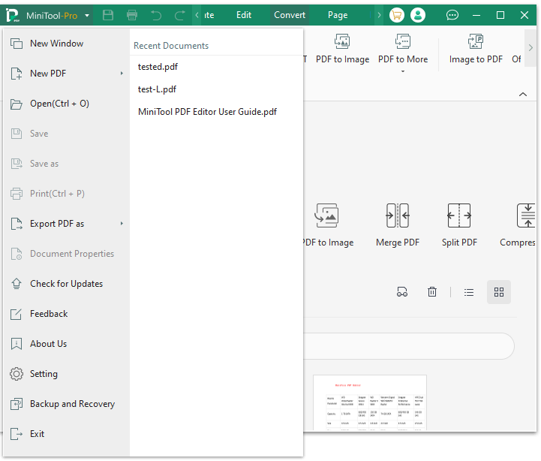Switch to the Edit ribbon tab

pyautogui.click(x=244, y=15)
